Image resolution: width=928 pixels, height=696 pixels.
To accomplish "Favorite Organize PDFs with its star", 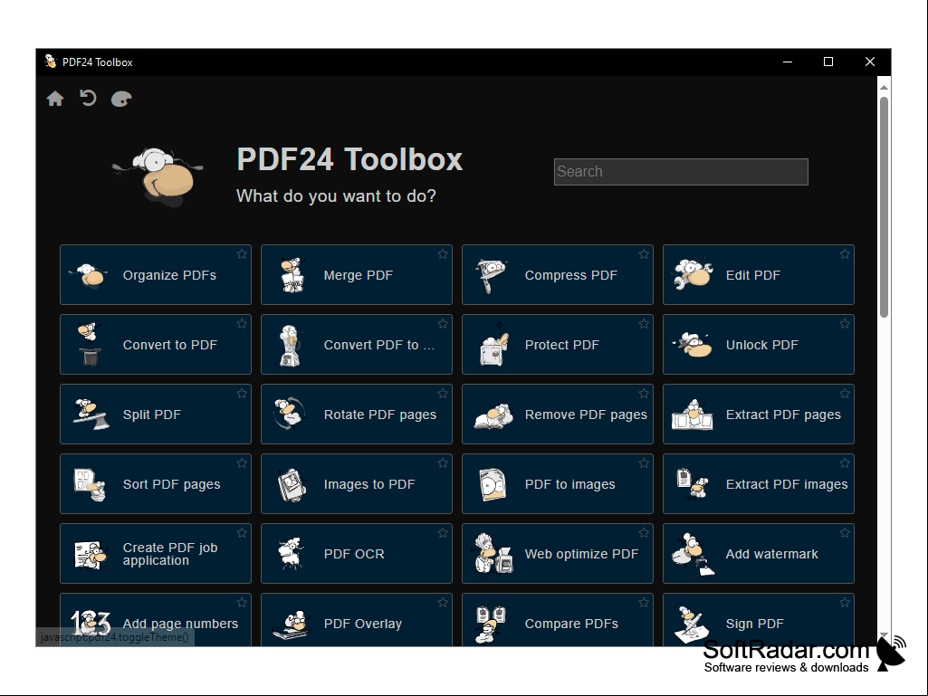I will 242,254.
